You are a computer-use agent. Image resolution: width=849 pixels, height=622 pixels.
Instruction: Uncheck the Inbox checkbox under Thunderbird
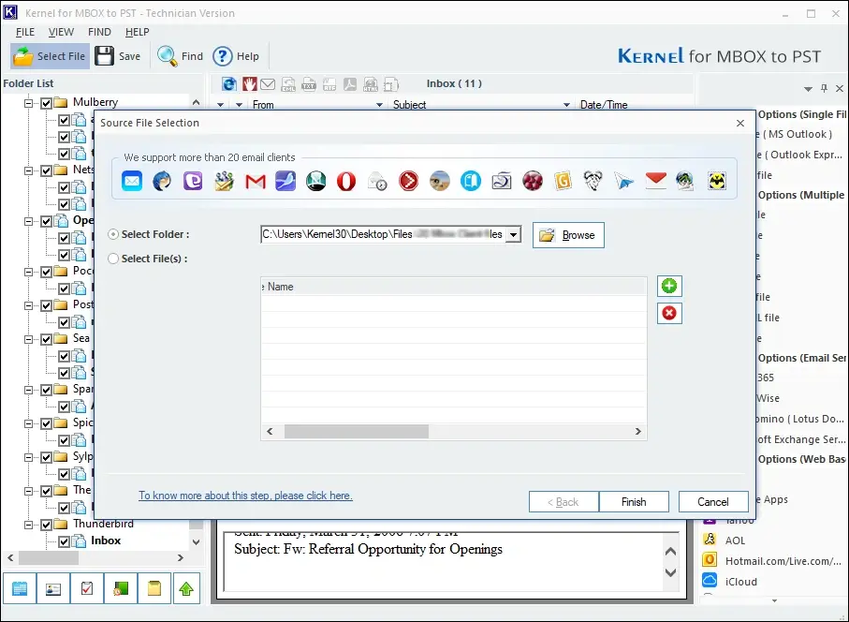click(64, 541)
